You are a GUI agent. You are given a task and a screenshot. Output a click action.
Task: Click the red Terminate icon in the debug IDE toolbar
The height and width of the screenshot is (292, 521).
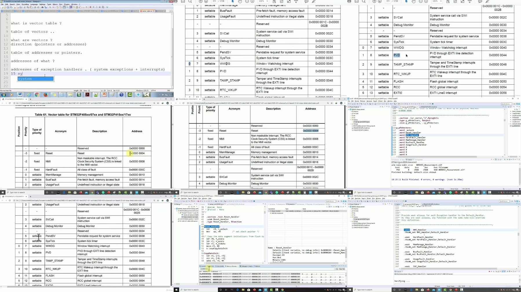coord(198,201)
